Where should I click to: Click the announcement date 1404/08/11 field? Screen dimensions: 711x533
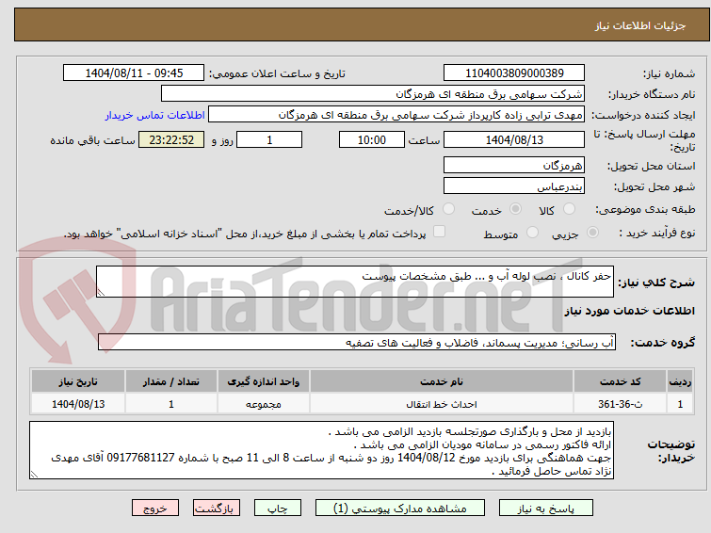coord(134,73)
